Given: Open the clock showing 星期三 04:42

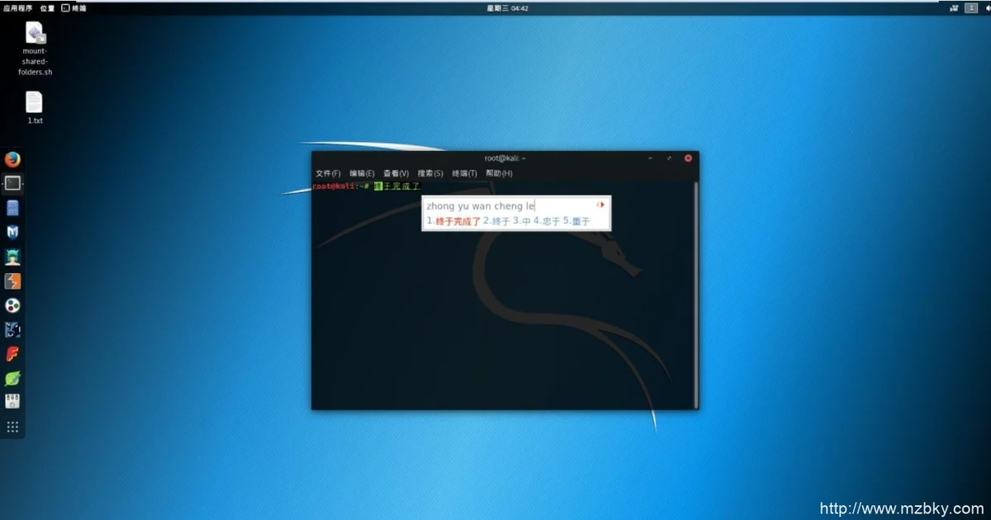Looking at the screenshot, I should coord(508,8).
